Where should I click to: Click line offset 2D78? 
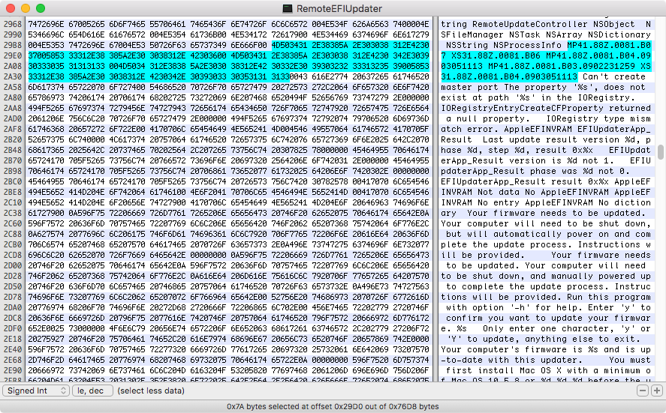(x=13, y=297)
